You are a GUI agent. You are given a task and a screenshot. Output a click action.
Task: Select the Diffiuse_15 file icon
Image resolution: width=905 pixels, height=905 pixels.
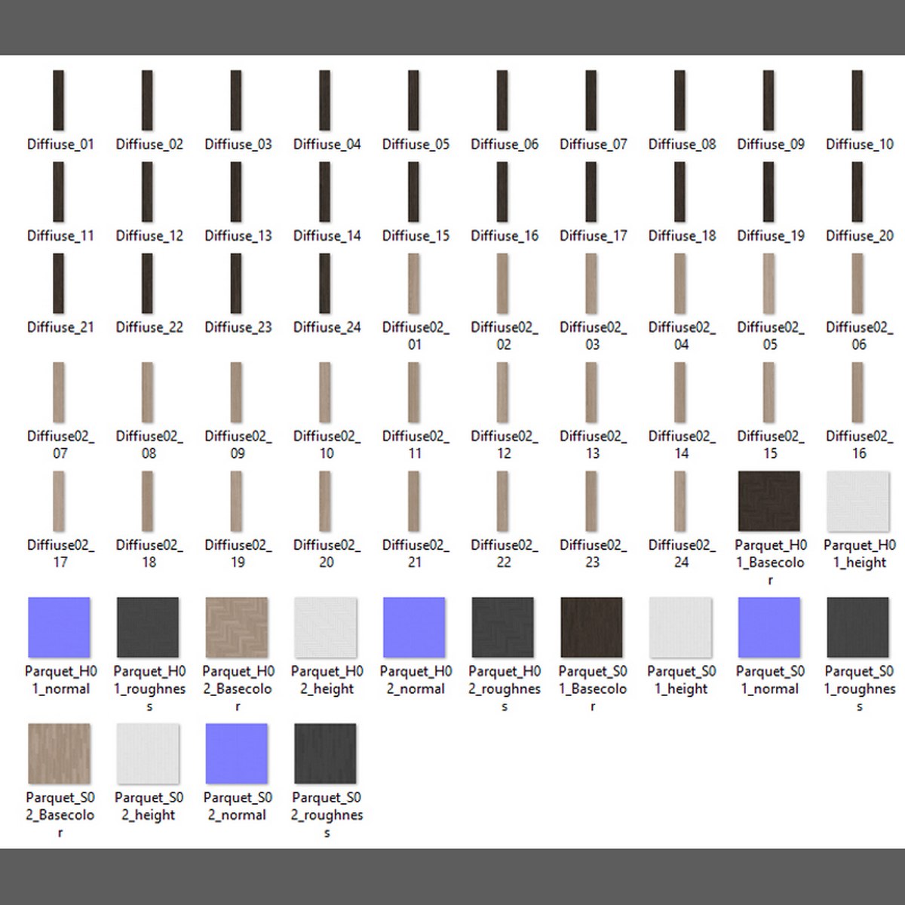413,192
